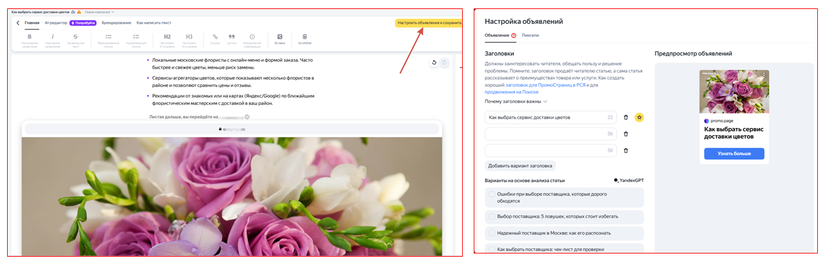Insert a bulleted list
This screenshot has height=267, width=825.
click(x=108, y=37)
